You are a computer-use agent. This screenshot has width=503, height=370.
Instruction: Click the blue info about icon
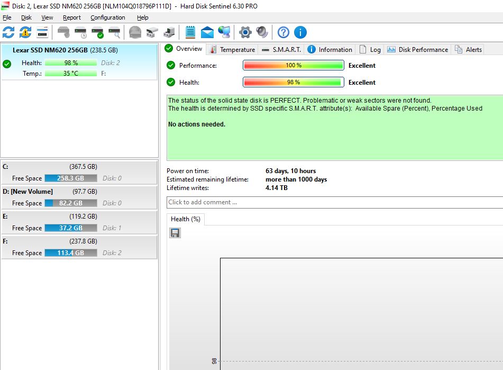tap(300, 32)
